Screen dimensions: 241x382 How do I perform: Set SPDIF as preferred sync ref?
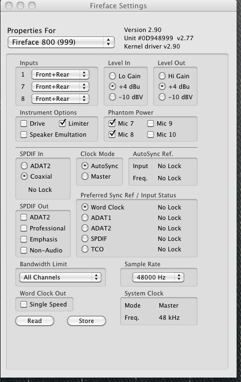pyautogui.click(x=85, y=239)
